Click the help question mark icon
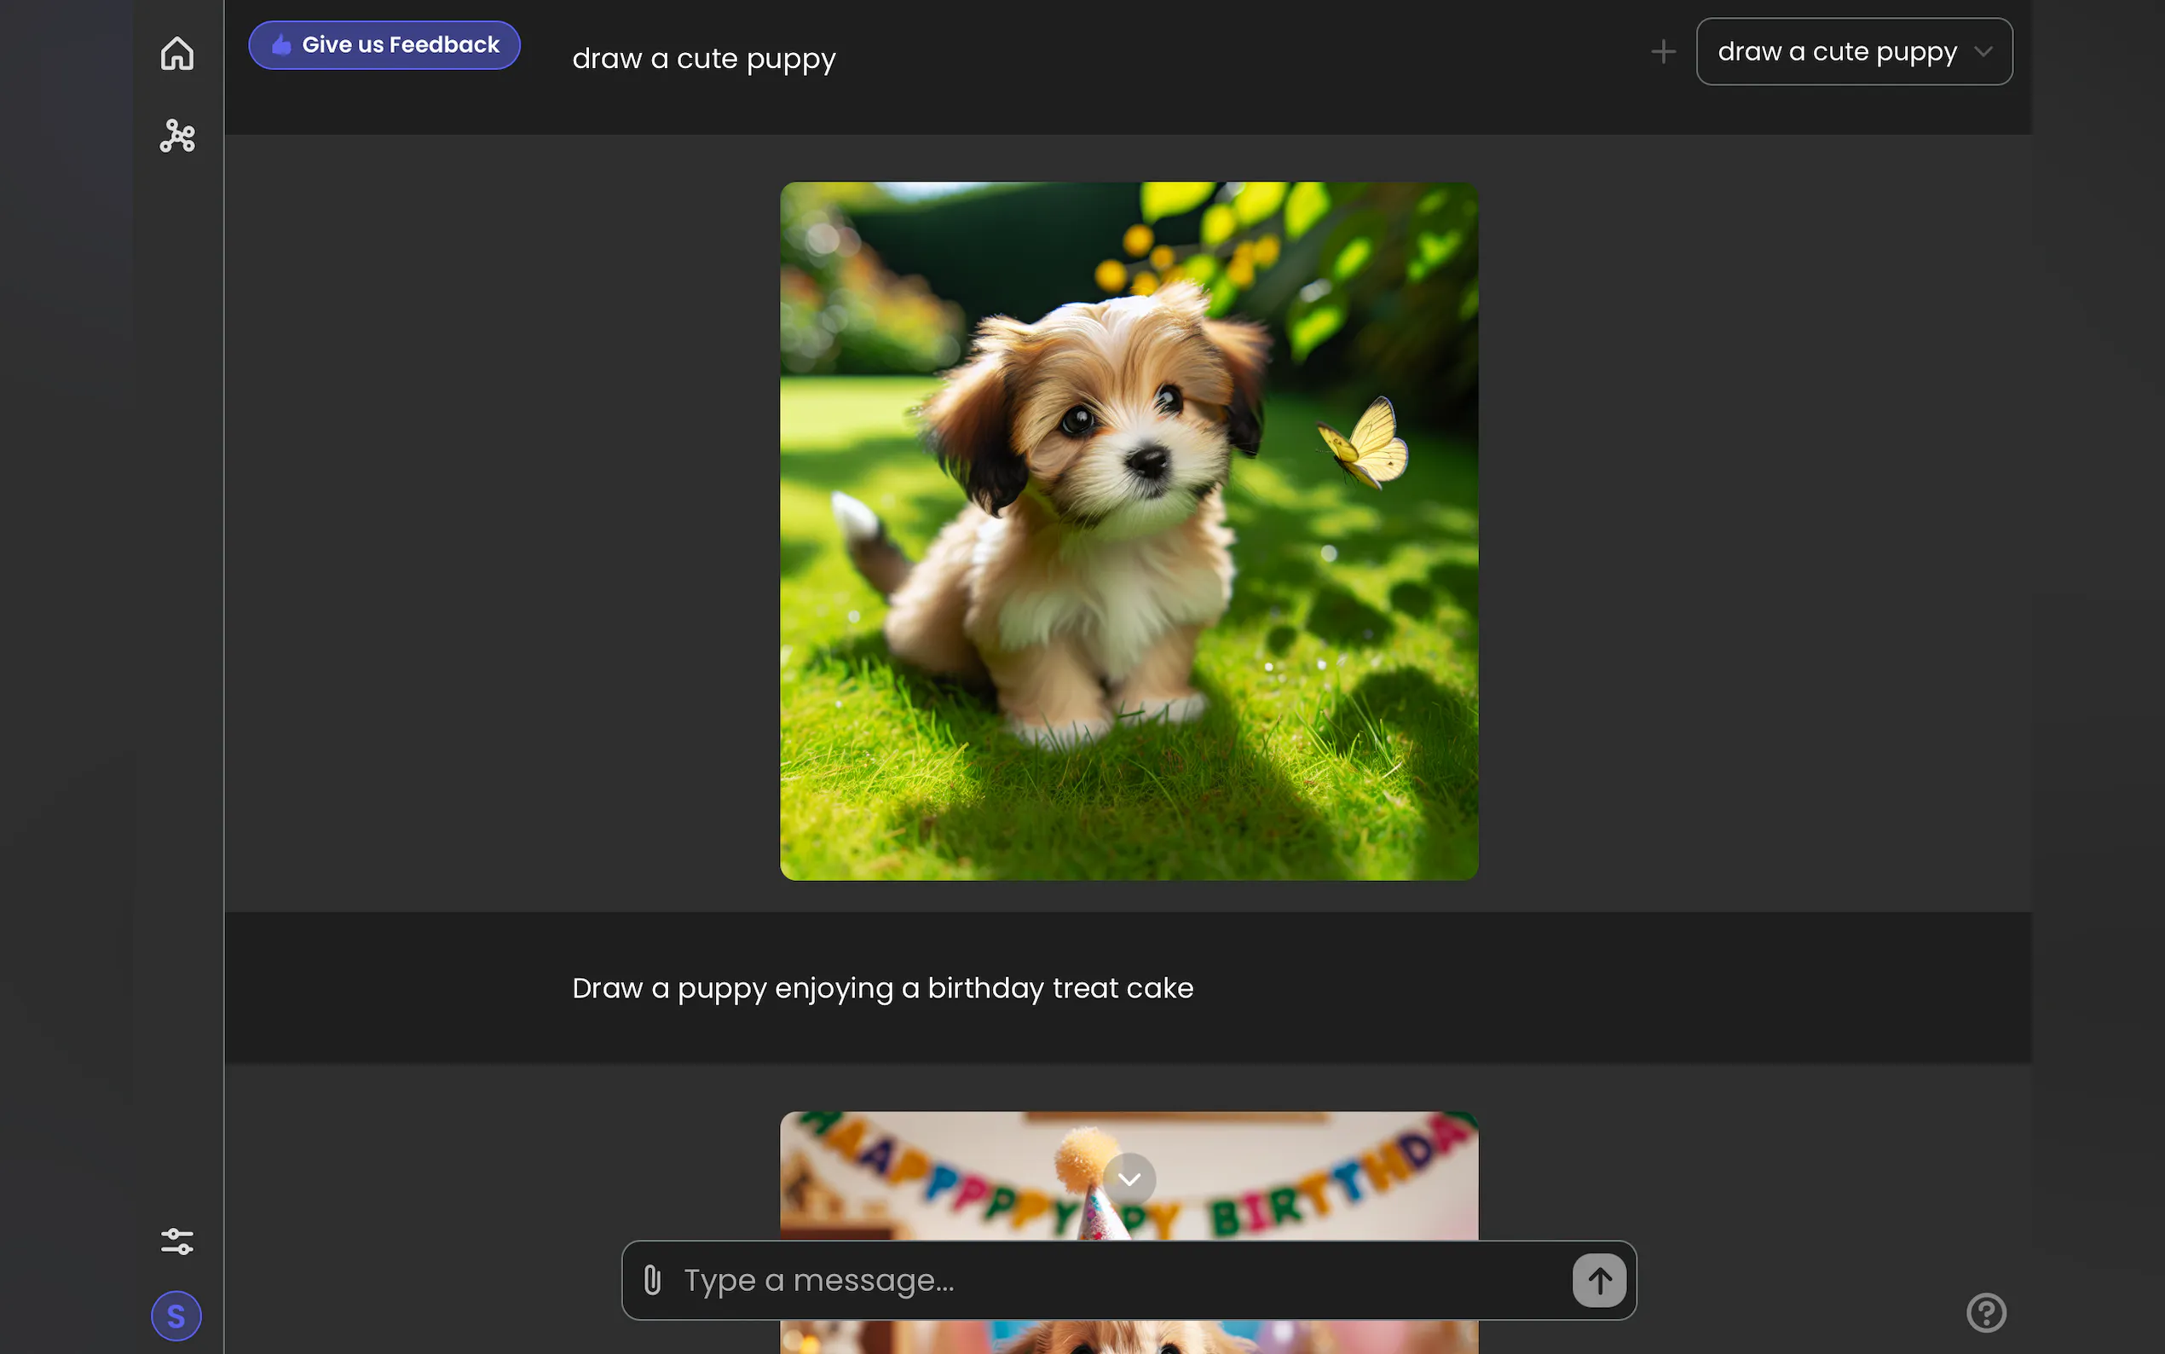The width and height of the screenshot is (2165, 1354). [x=1986, y=1313]
